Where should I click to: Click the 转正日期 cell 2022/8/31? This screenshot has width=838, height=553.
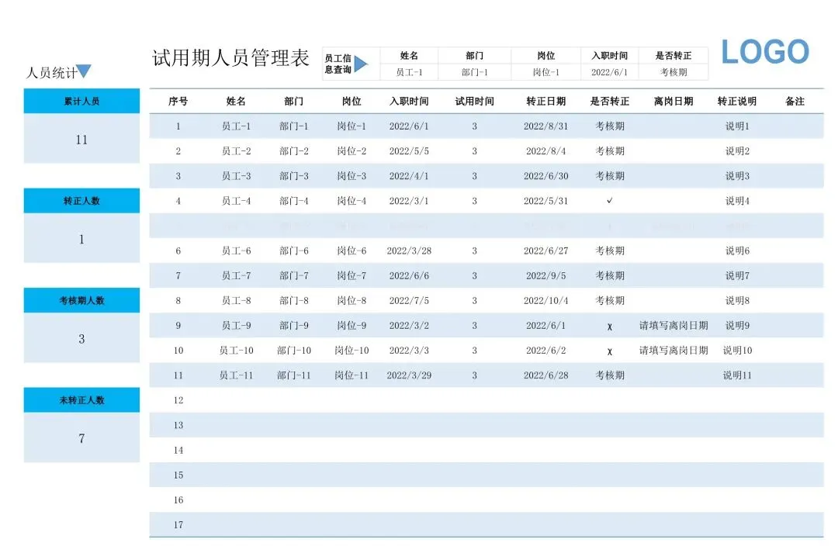pos(545,126)
